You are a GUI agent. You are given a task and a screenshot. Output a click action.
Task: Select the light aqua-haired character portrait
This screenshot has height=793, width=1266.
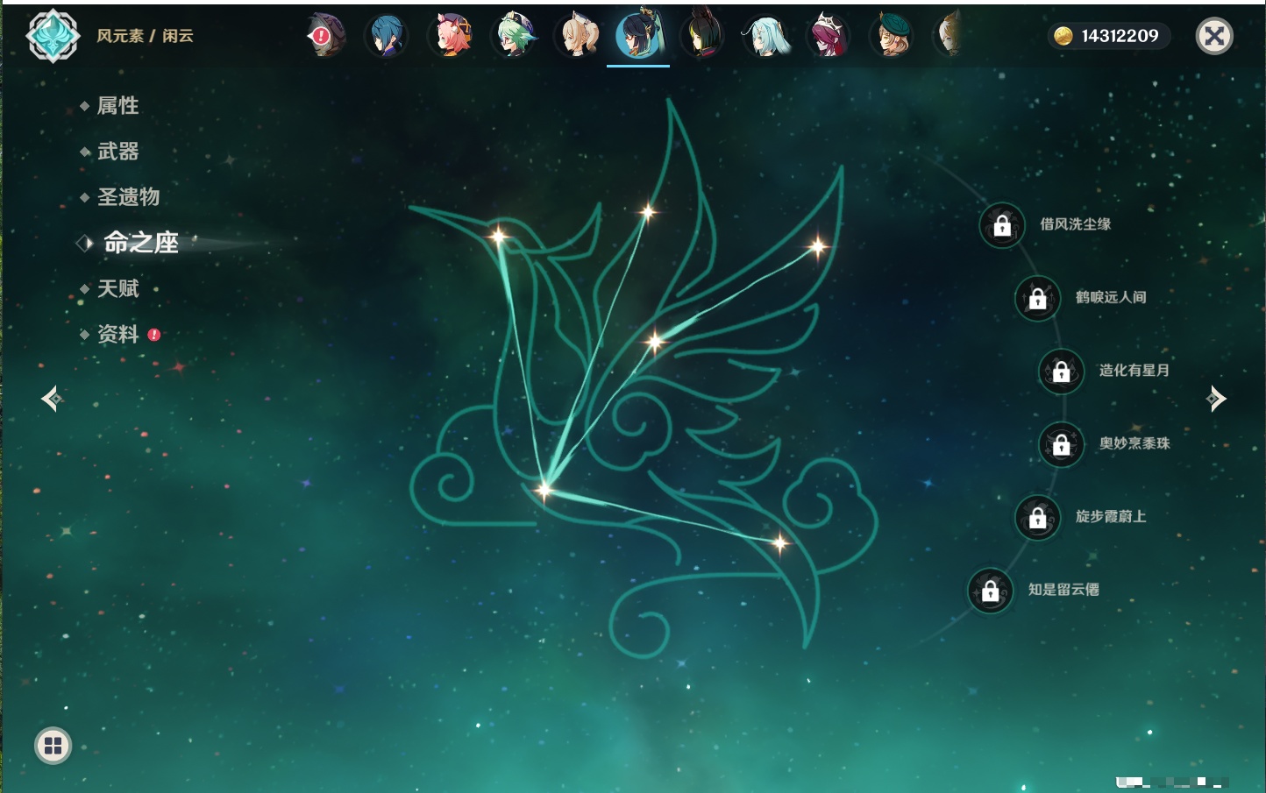click(766, 36)
